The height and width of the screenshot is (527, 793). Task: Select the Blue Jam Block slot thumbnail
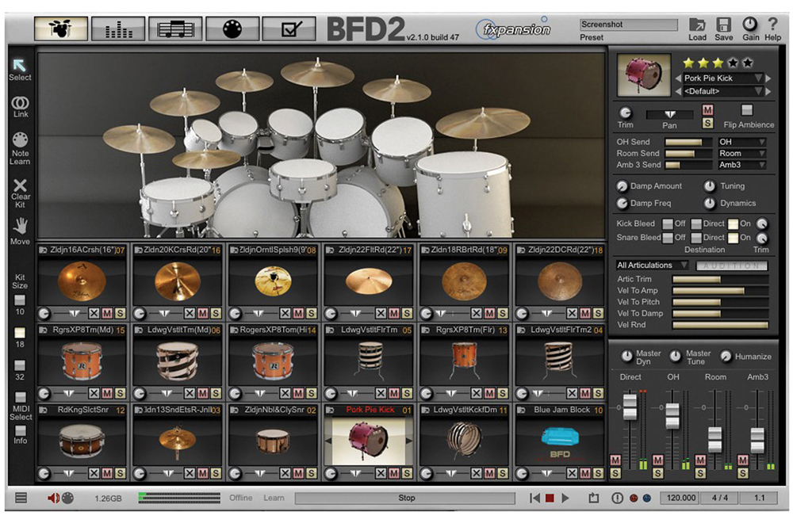coord(559,441)
